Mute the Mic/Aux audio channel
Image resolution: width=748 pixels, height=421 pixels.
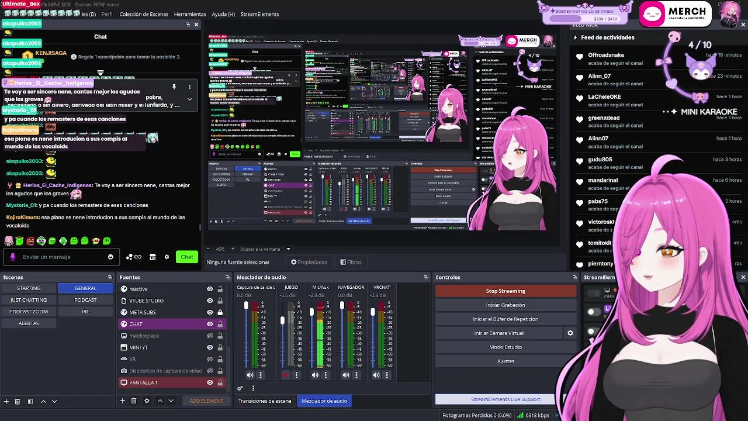(x=316, y=375)
